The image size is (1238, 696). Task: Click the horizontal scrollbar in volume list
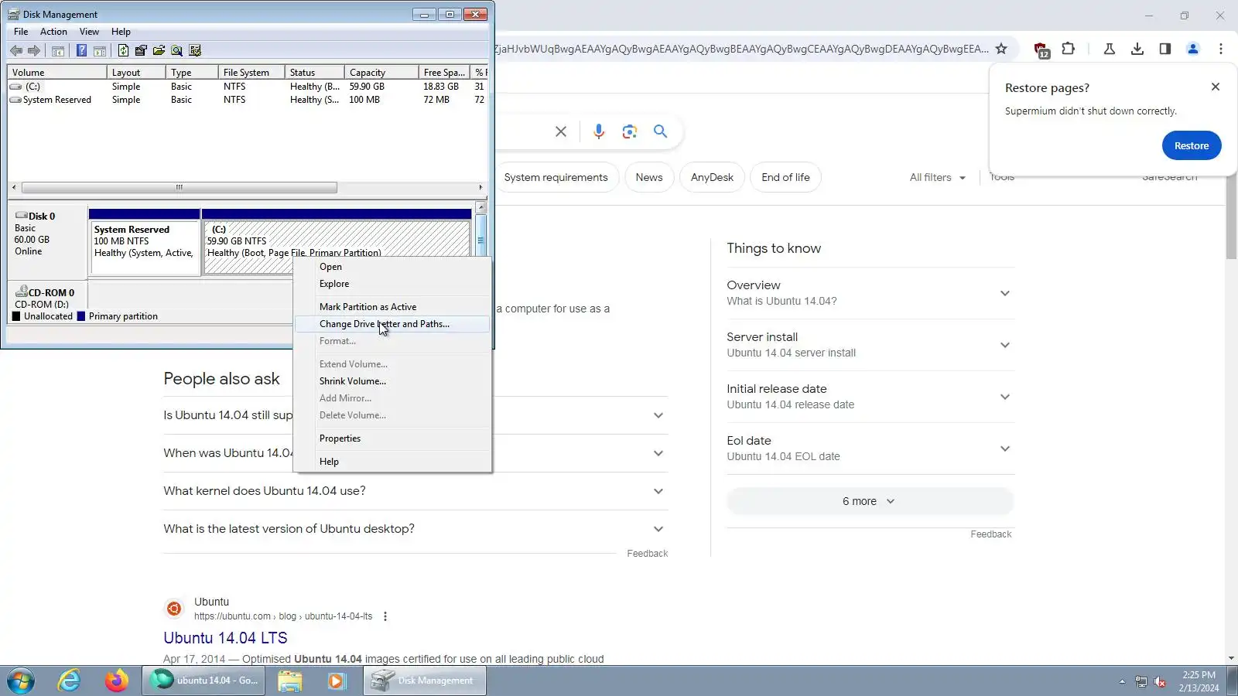point(180,187)
